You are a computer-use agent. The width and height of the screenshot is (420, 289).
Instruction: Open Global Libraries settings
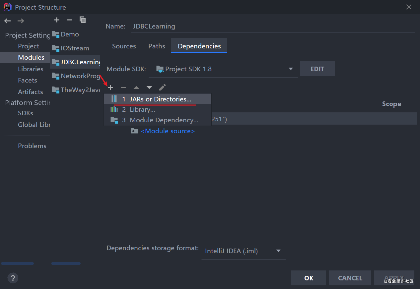click(34, 125)
